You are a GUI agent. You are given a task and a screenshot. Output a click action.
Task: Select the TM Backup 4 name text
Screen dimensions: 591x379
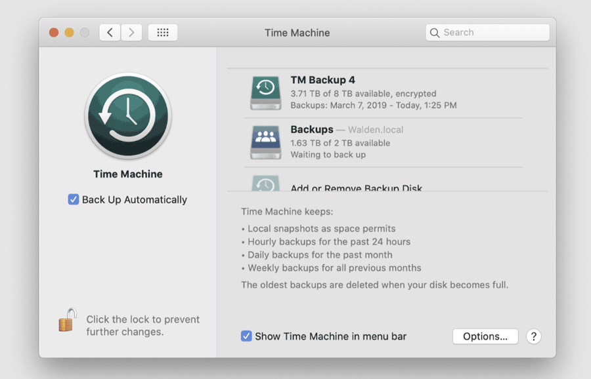pyautogui.click(x=322, y=80)
